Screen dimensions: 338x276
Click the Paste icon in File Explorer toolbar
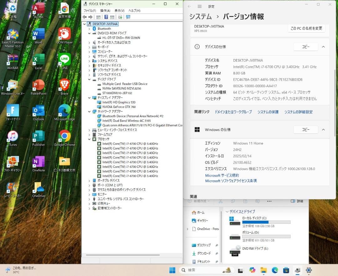pos(245,201)
